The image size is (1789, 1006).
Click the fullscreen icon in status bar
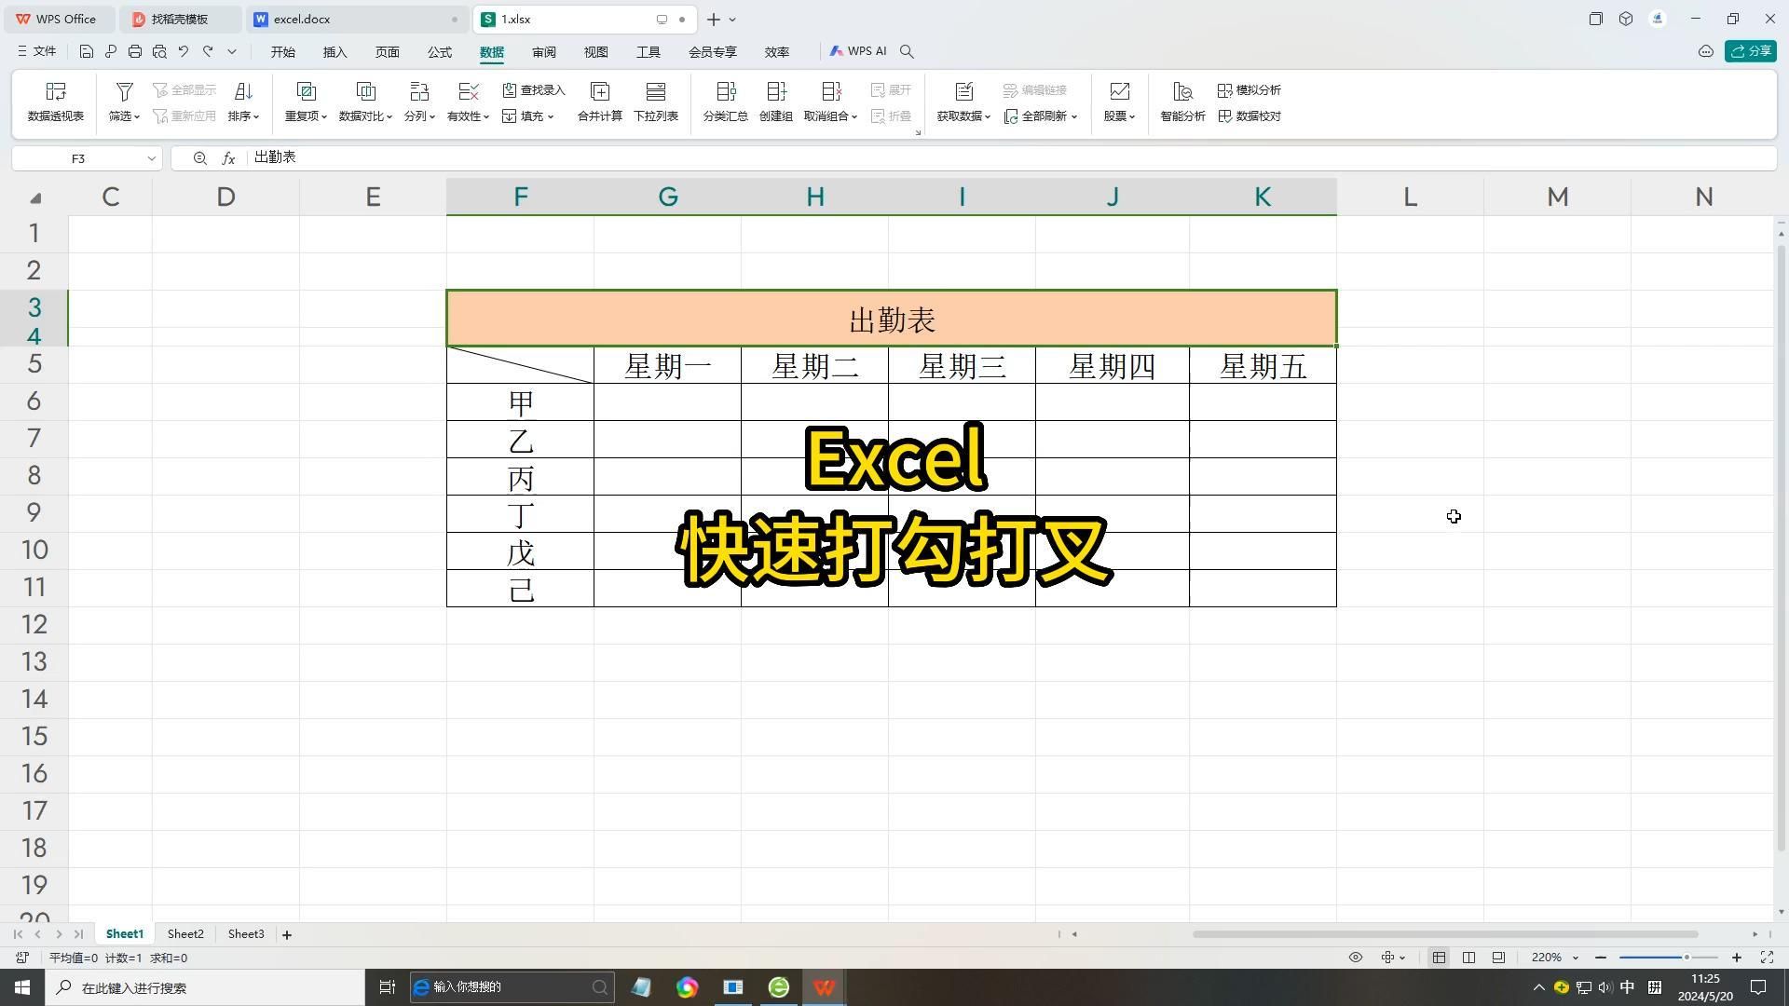pos(1767,958)
